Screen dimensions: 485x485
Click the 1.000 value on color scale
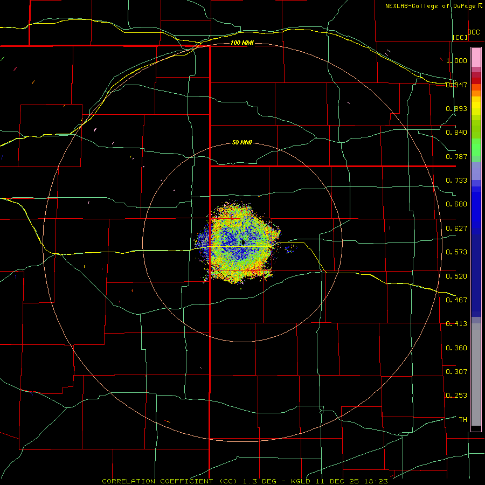pos(456,60)
